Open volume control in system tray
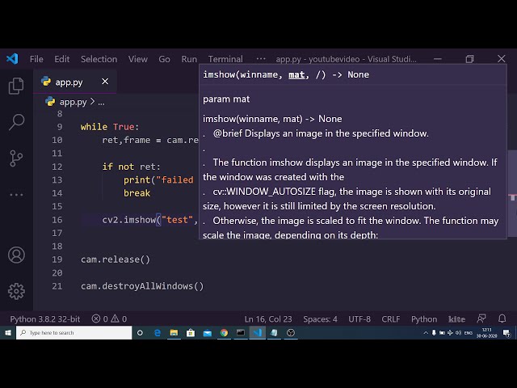Viewport: 517px width, 388px height. [x=458, y=333]
